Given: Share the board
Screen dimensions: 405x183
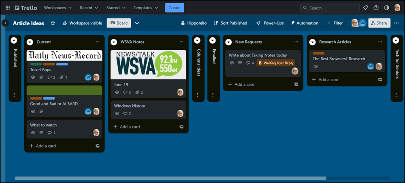Looking at the screenshot, I should coord(379,23).
